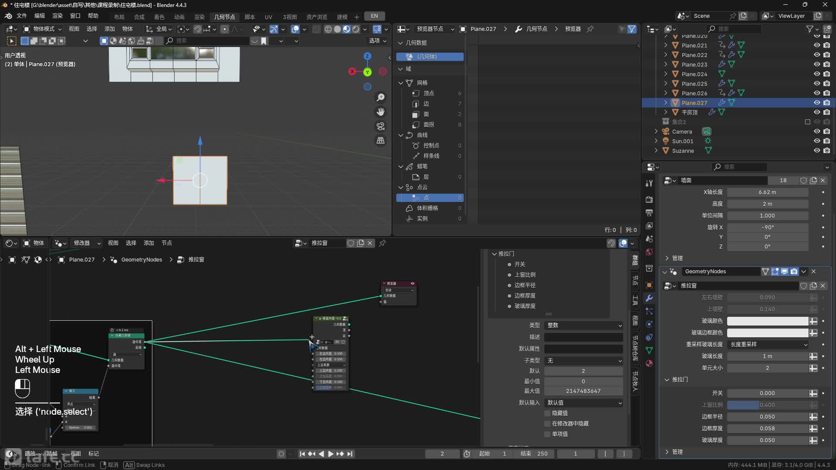Click the spreadsheet filter funnel icon
The width and height of the screenshot is (836, 470).
632,29
